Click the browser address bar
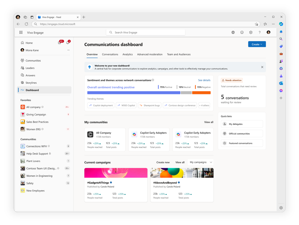 click(x=146, y=24)
